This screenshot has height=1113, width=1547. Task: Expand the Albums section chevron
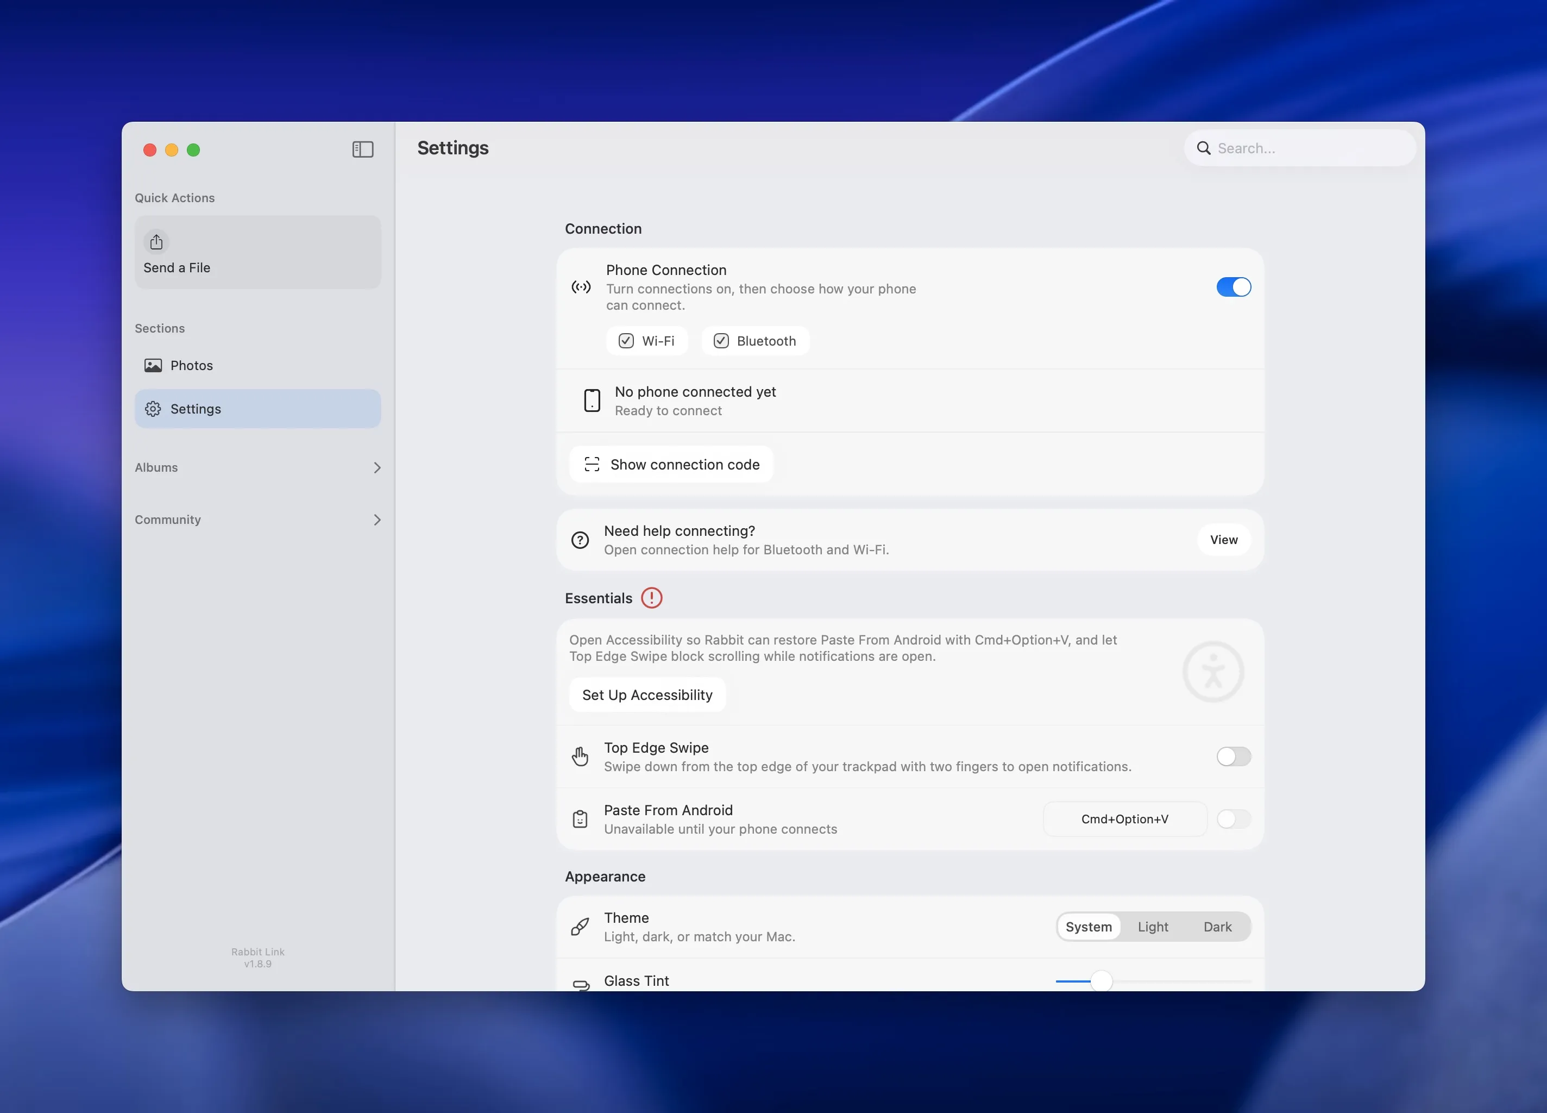[377, 467]
